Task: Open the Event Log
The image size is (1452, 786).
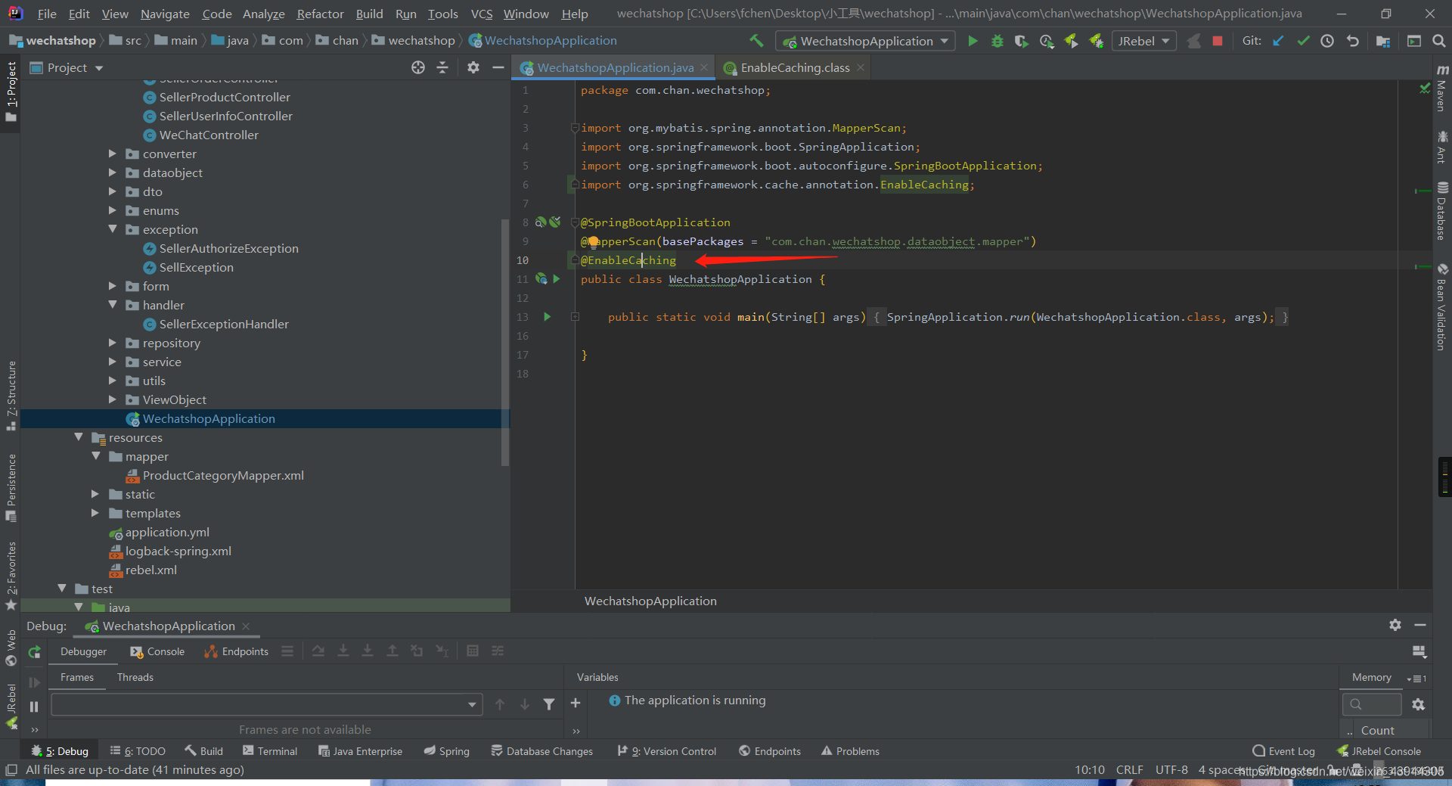Action: pos(1283,751)
